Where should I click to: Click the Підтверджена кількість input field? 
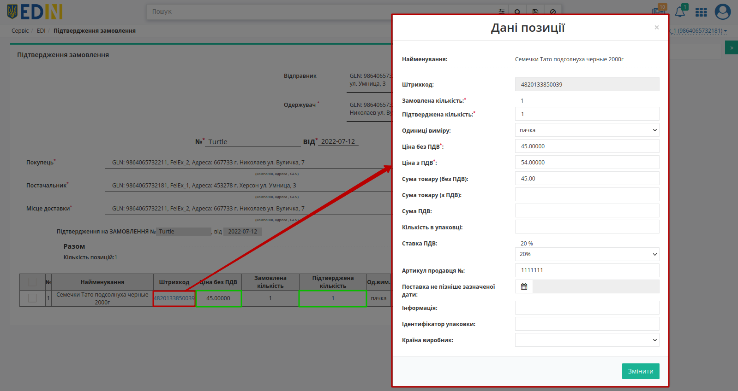(587, 114)
